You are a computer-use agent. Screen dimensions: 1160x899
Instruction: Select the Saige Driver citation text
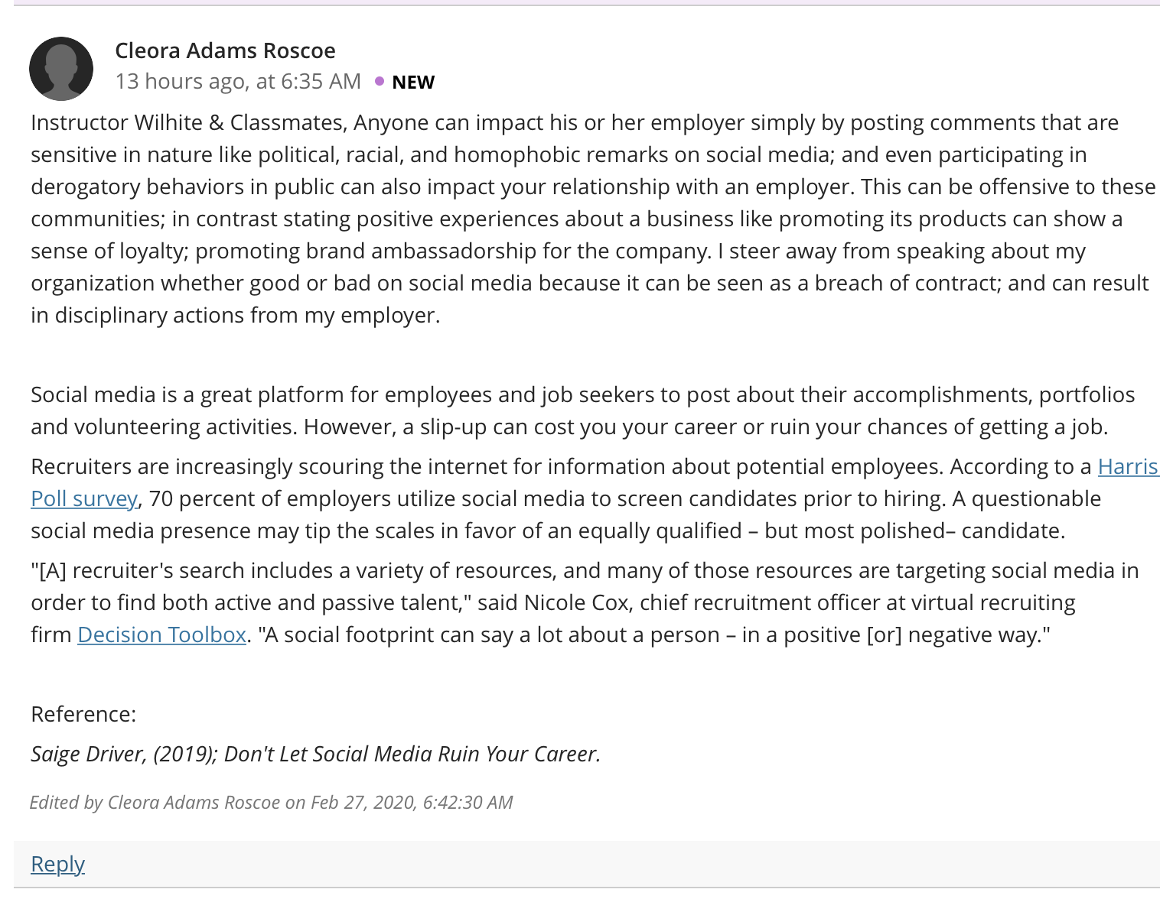(x=315, y=754)
